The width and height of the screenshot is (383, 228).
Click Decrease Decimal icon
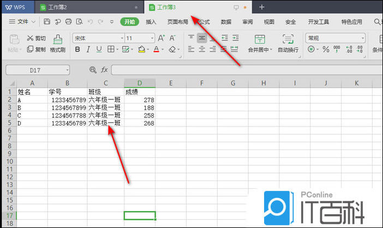360,49
